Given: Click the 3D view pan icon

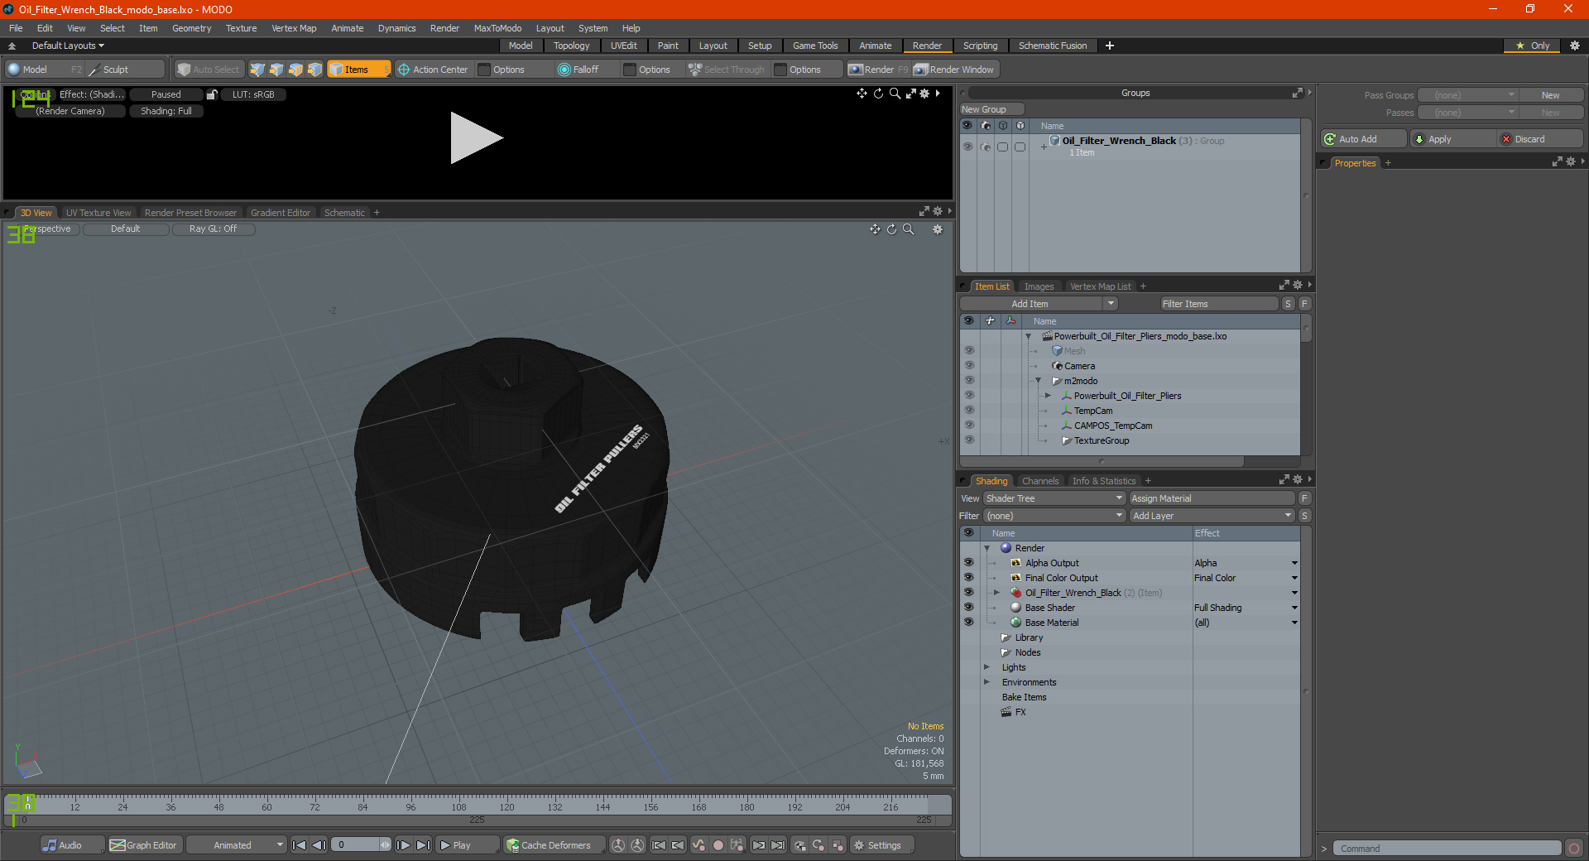Looking at the screenshot, I should pyautogui.click(x=875, y=229).
